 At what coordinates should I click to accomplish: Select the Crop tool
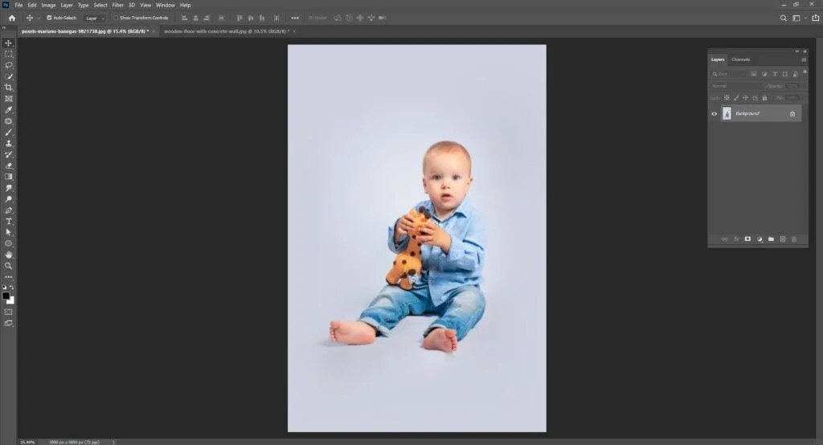click(x=8, y=88)
